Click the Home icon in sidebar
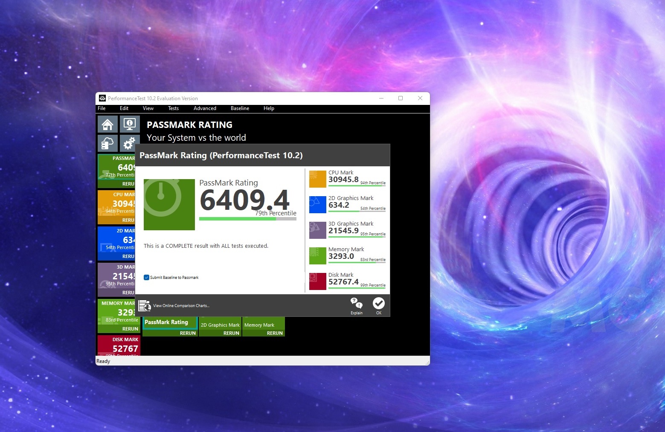This screenshot has width=665, height=432. tap(107, 125)
